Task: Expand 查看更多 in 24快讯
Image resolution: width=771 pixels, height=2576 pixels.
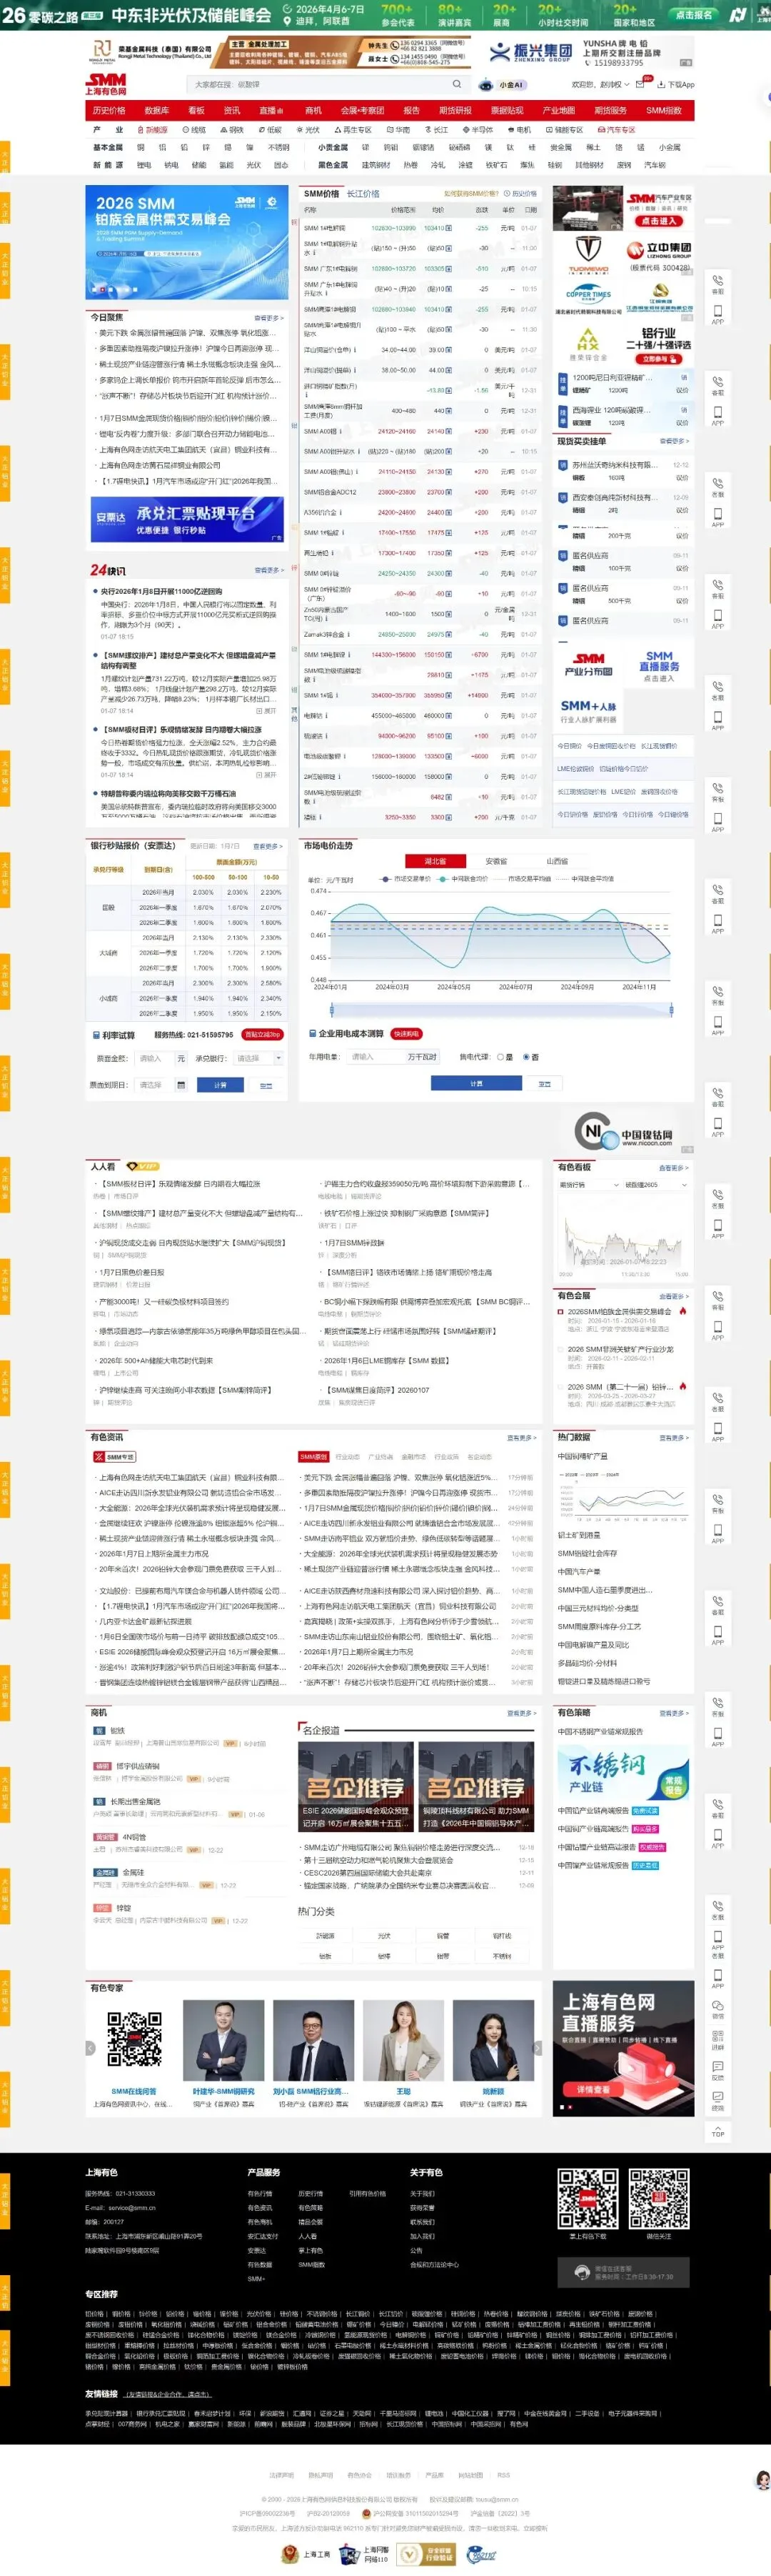Action: pos(268,570)
